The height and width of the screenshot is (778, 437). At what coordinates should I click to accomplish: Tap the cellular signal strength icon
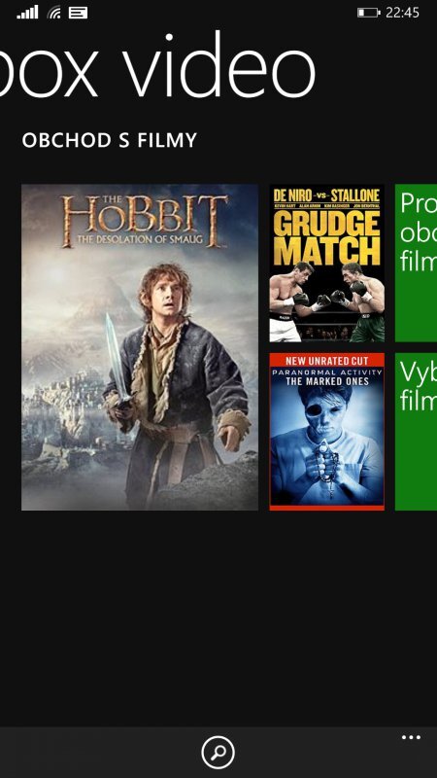coord(27,12)
